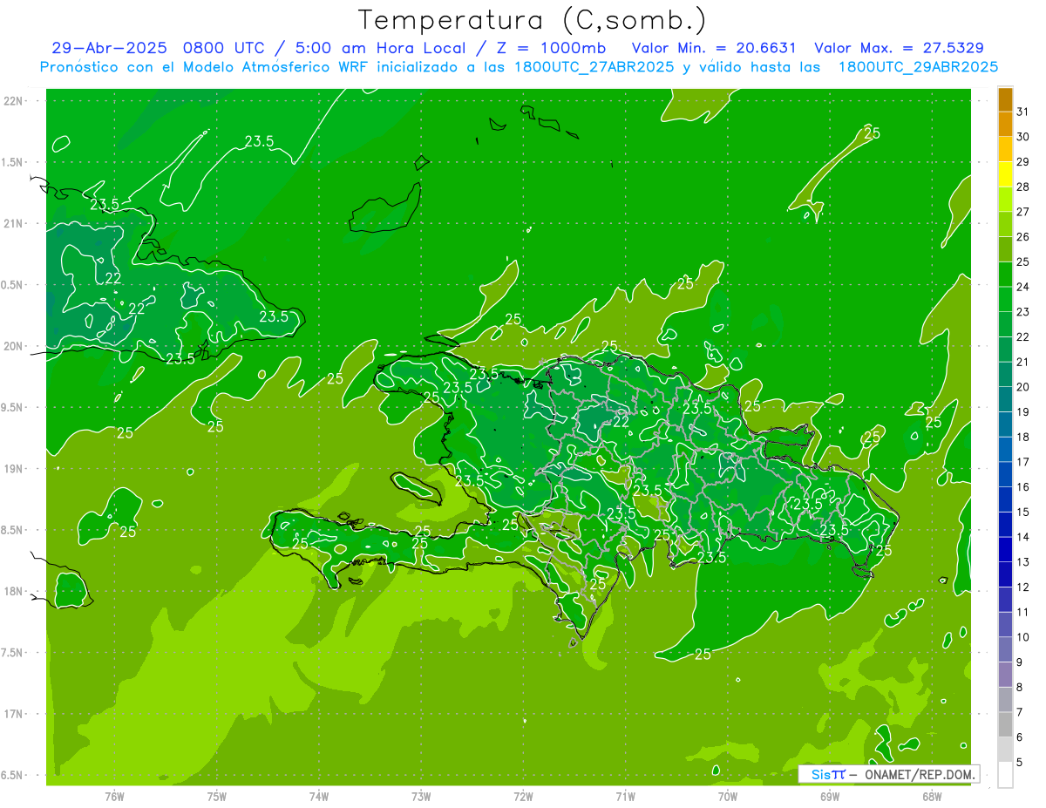
Task: Click the 18N latitude axis label
Action: [x=13, y=591]
